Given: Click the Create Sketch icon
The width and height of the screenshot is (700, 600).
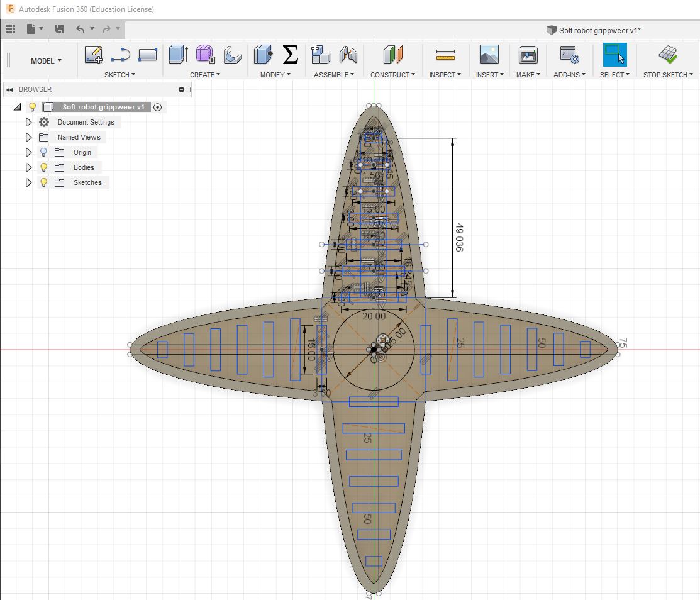Looking at the screenshot, I should point(94,55).
